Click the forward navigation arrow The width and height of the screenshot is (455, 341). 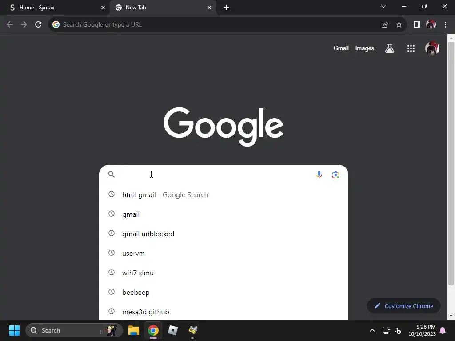(24, 25)
